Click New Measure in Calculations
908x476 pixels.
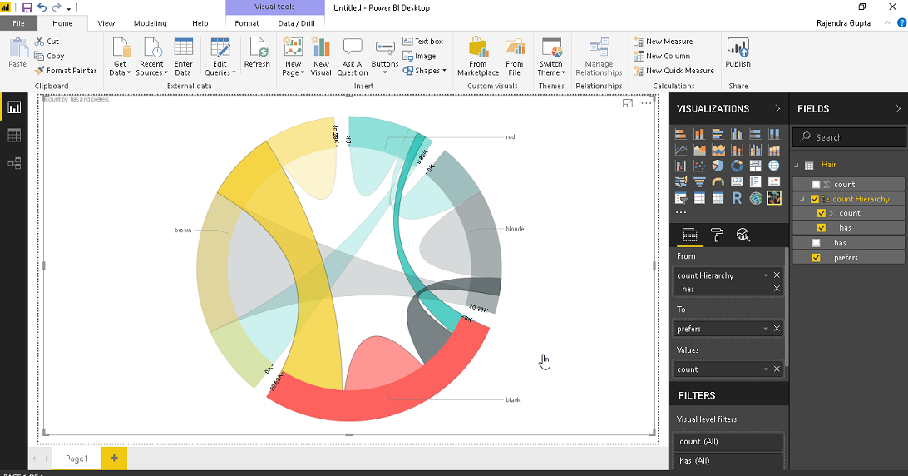click(663, 41)
